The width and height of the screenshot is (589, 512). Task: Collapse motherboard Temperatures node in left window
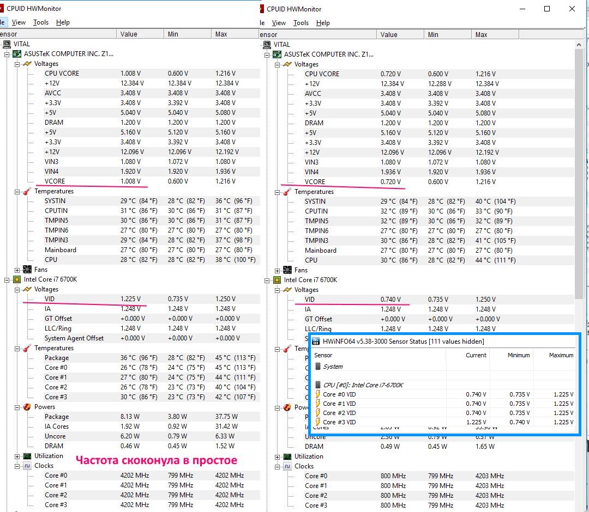coord(17,192)
